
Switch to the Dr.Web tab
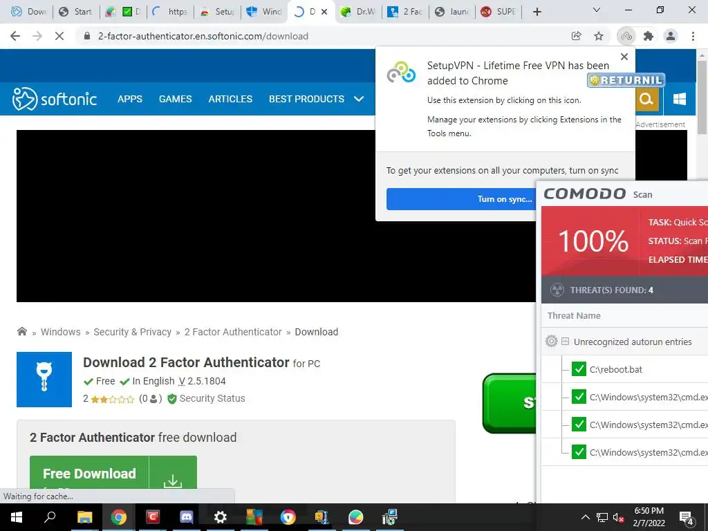[359, 12]
